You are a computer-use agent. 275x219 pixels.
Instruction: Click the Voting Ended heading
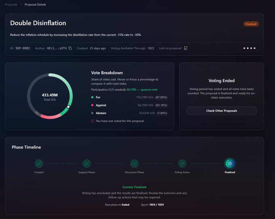[222, 81]
